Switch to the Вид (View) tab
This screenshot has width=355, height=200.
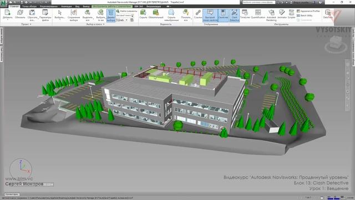78,6
